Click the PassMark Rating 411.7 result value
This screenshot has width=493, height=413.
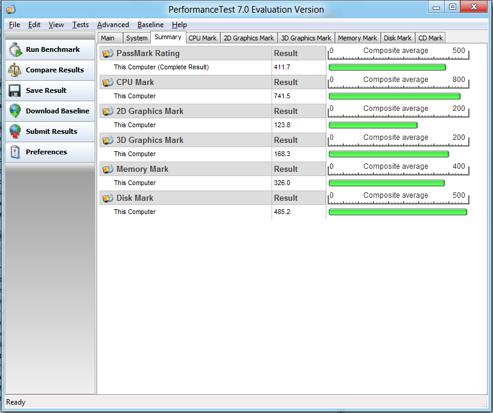[282, 67]
